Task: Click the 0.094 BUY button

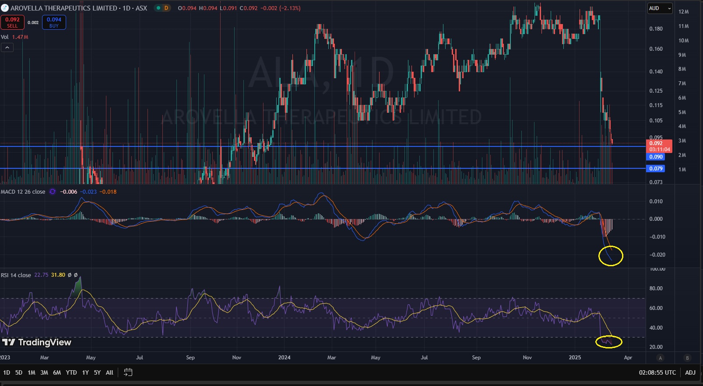Action: (x=54, y=22)
